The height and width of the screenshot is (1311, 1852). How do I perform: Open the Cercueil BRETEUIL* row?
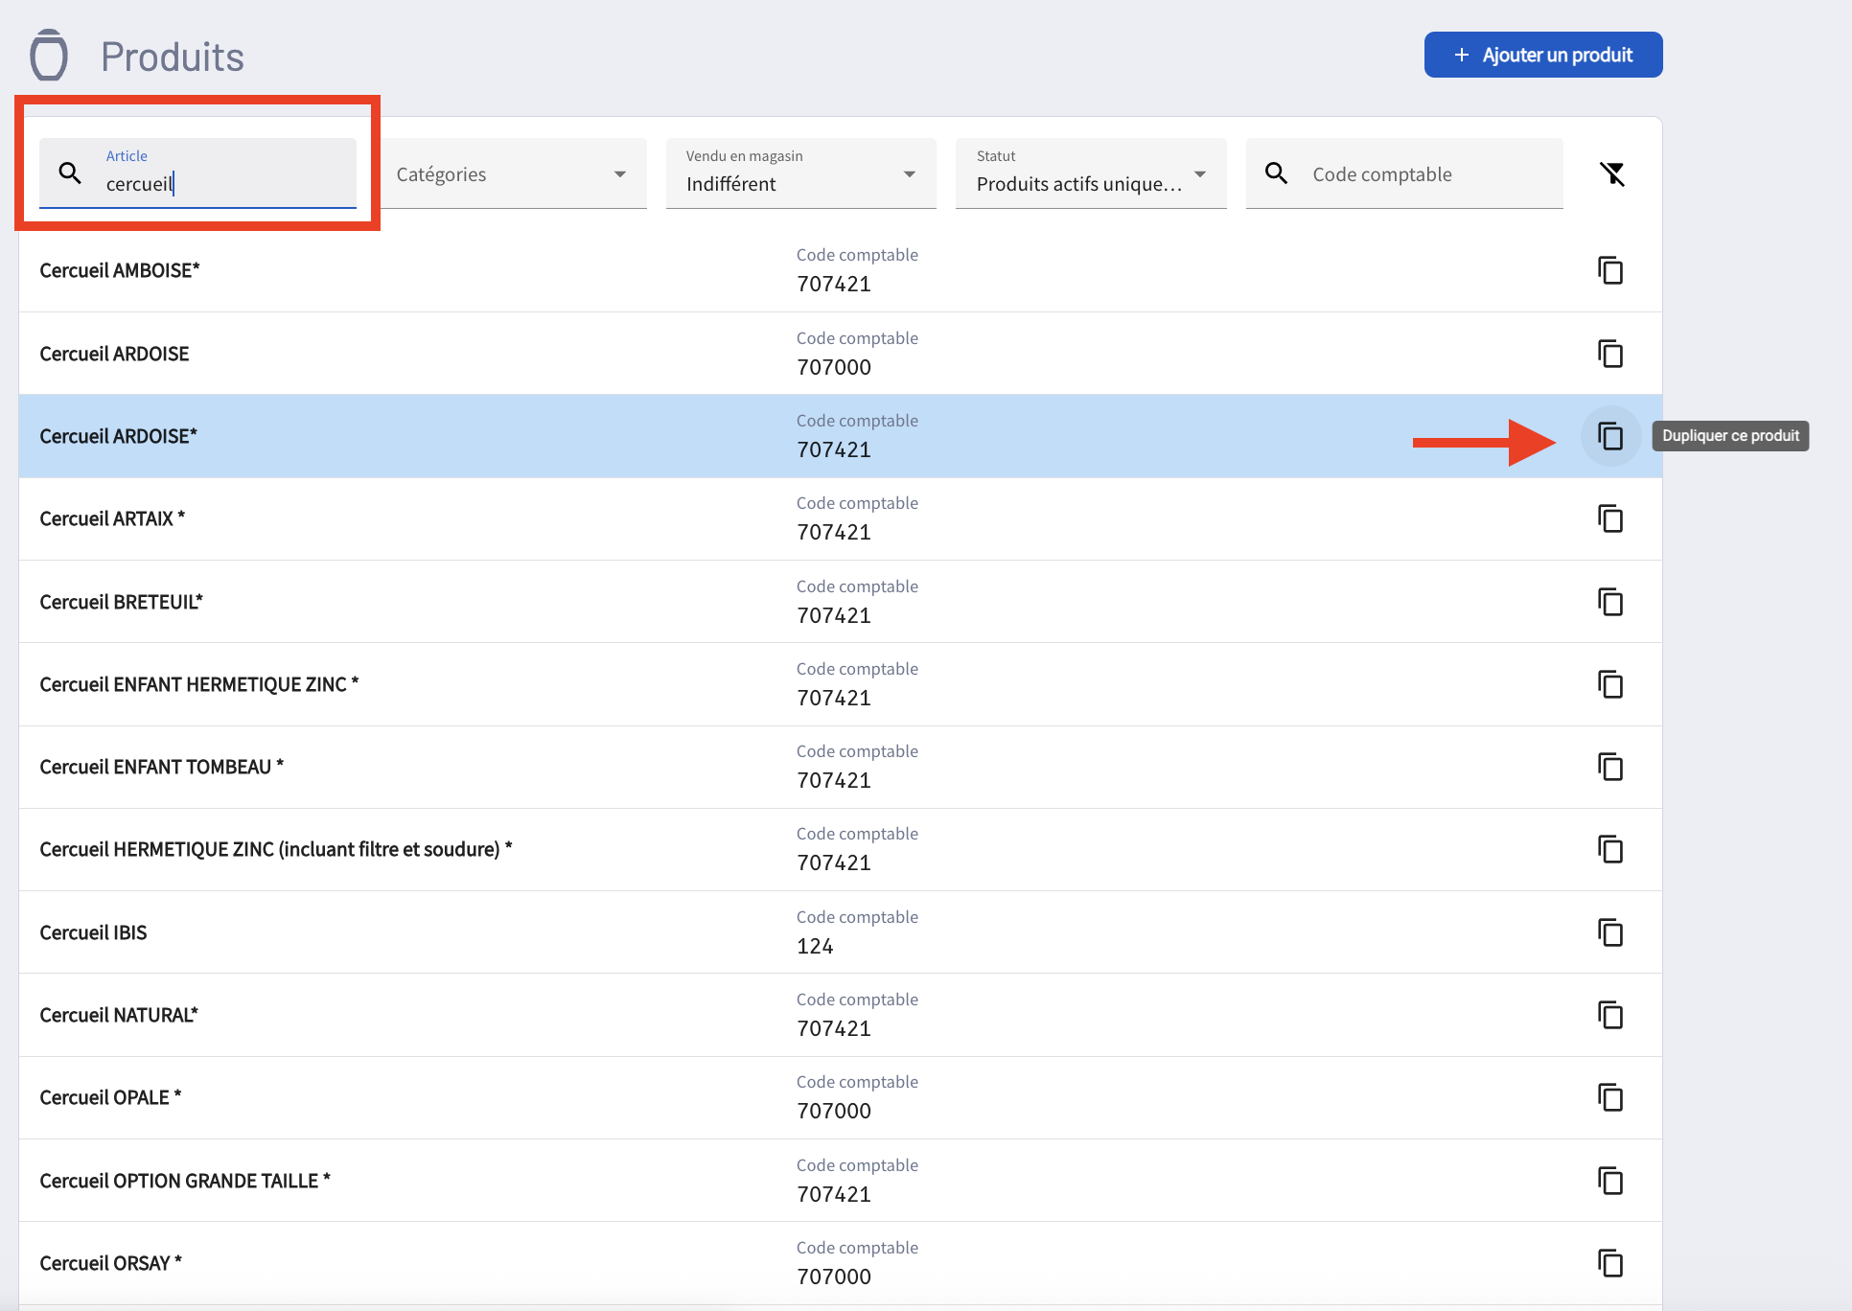[841, 602]
